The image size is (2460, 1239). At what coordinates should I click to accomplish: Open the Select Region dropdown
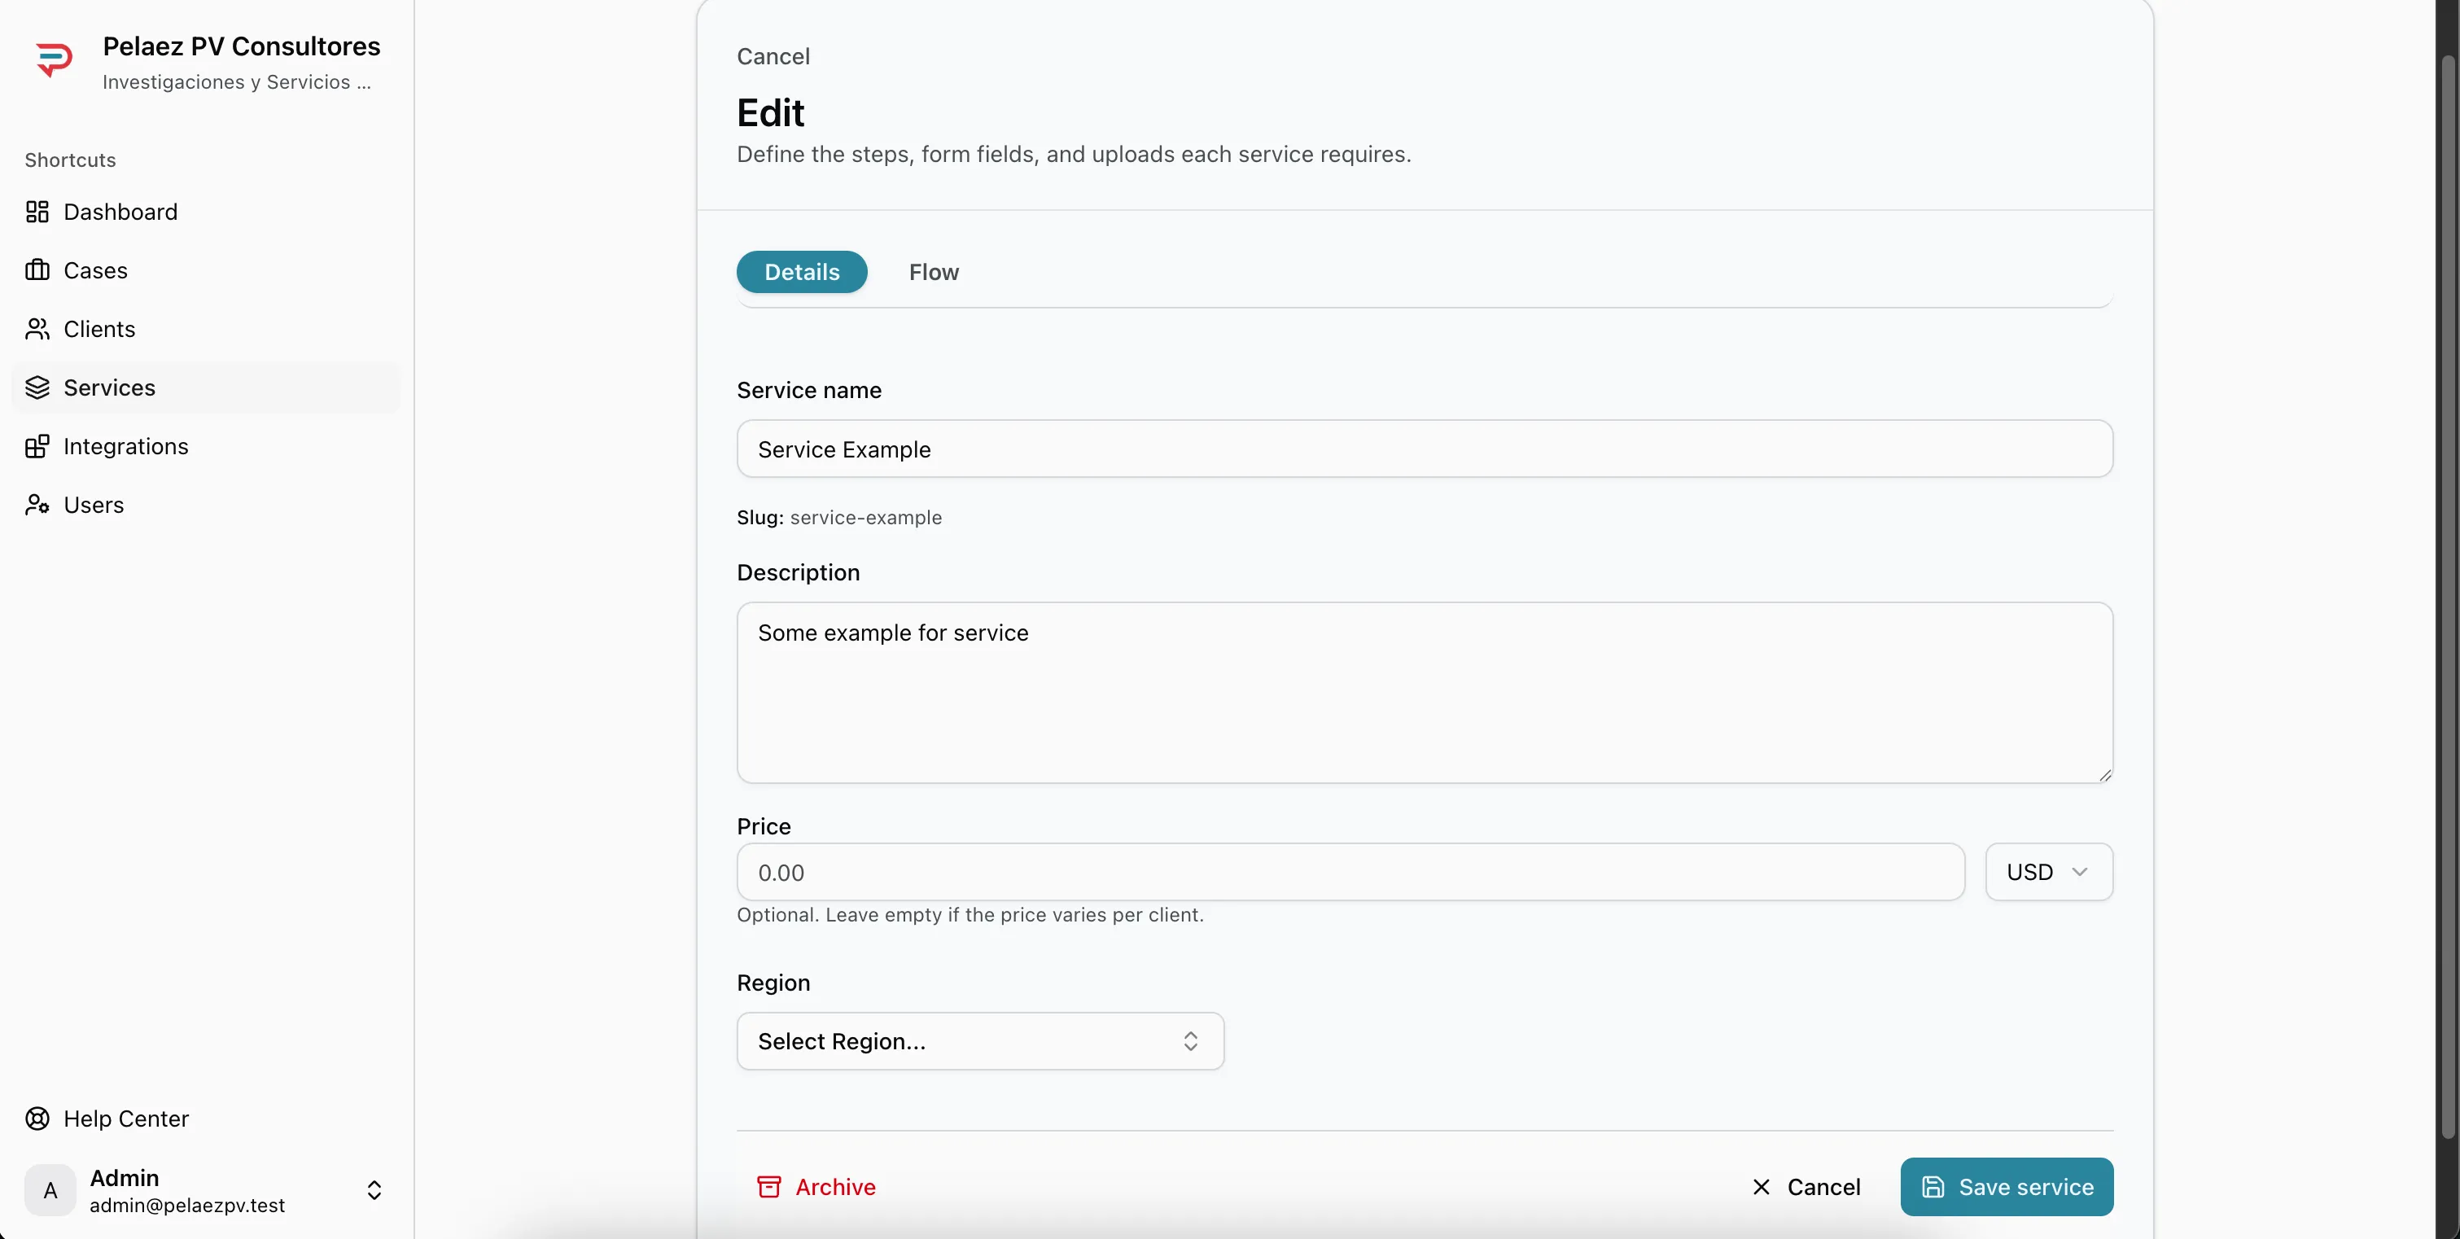click(x=978, y=1040)
